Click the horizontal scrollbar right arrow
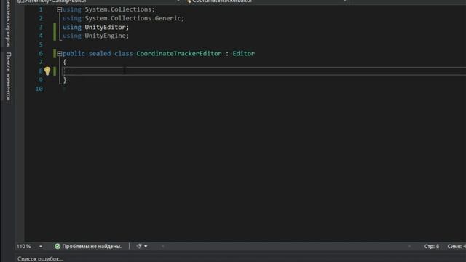The height and width of the screenshot is (262, 466). [409, 246]
